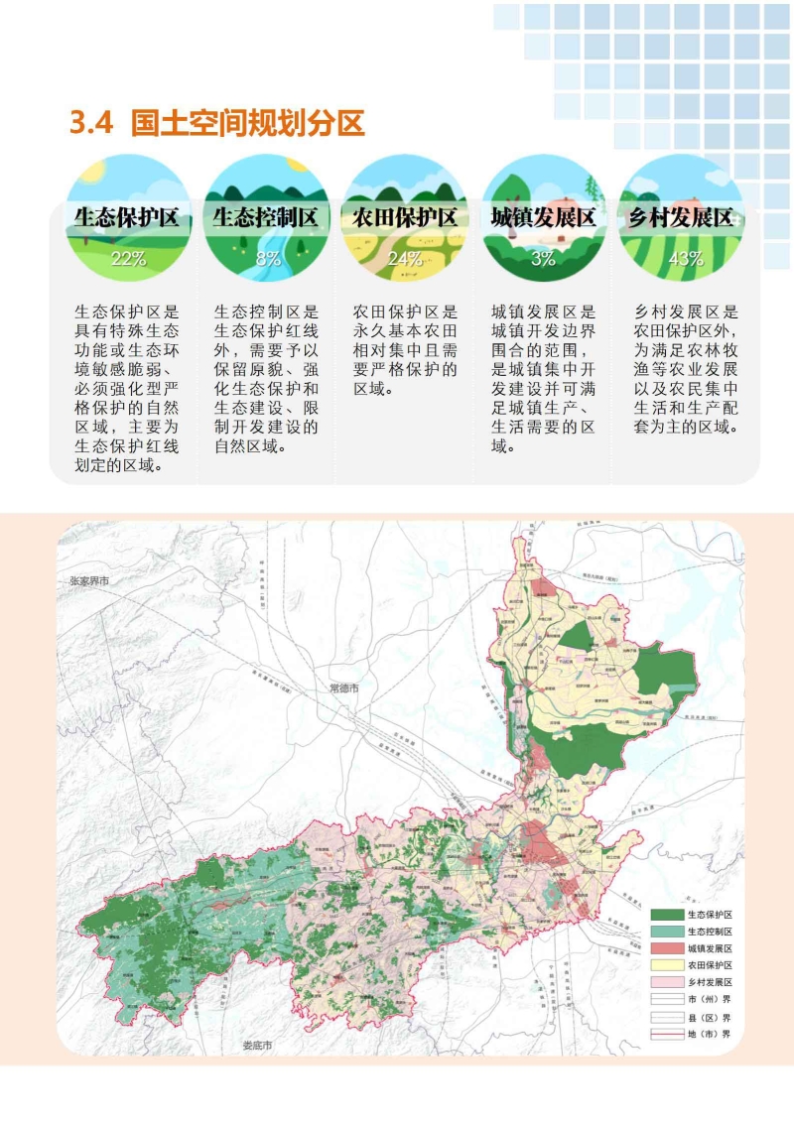Click the 地（市）界 red line symbol
Image resolution: width=794 pixels, height=1122 pixels.
(x=666, y=1033)
